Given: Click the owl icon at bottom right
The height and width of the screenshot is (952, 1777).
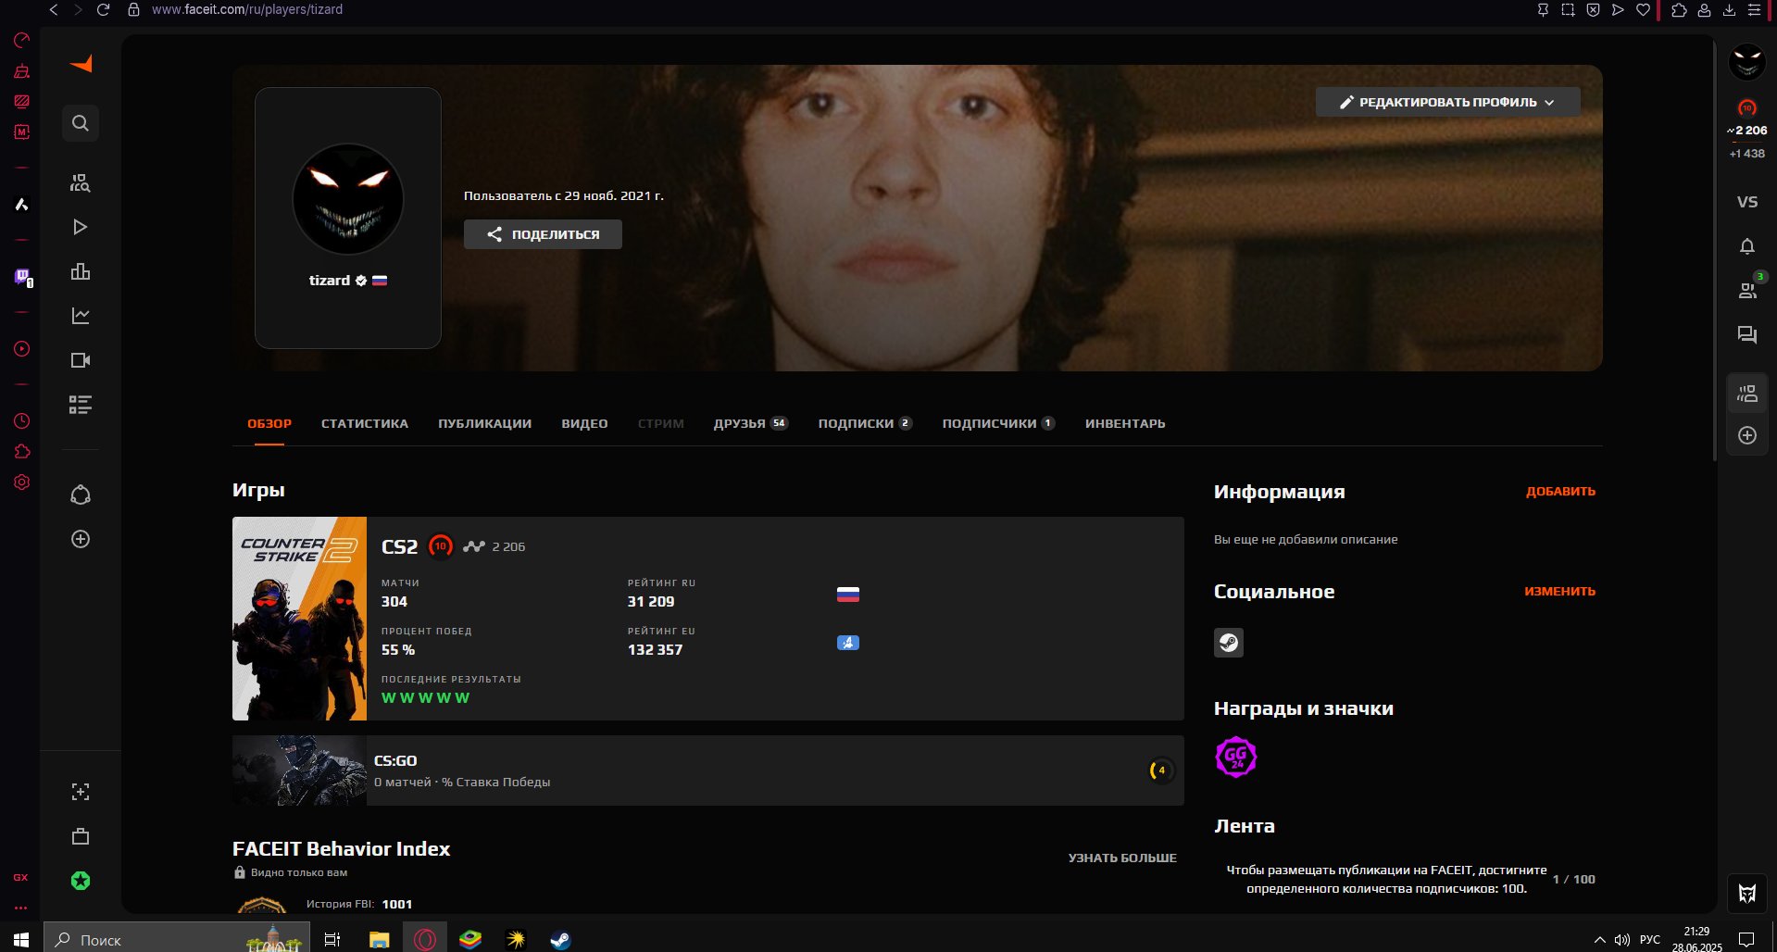Looking at the screenshot, I should [x=1747, y=894].
